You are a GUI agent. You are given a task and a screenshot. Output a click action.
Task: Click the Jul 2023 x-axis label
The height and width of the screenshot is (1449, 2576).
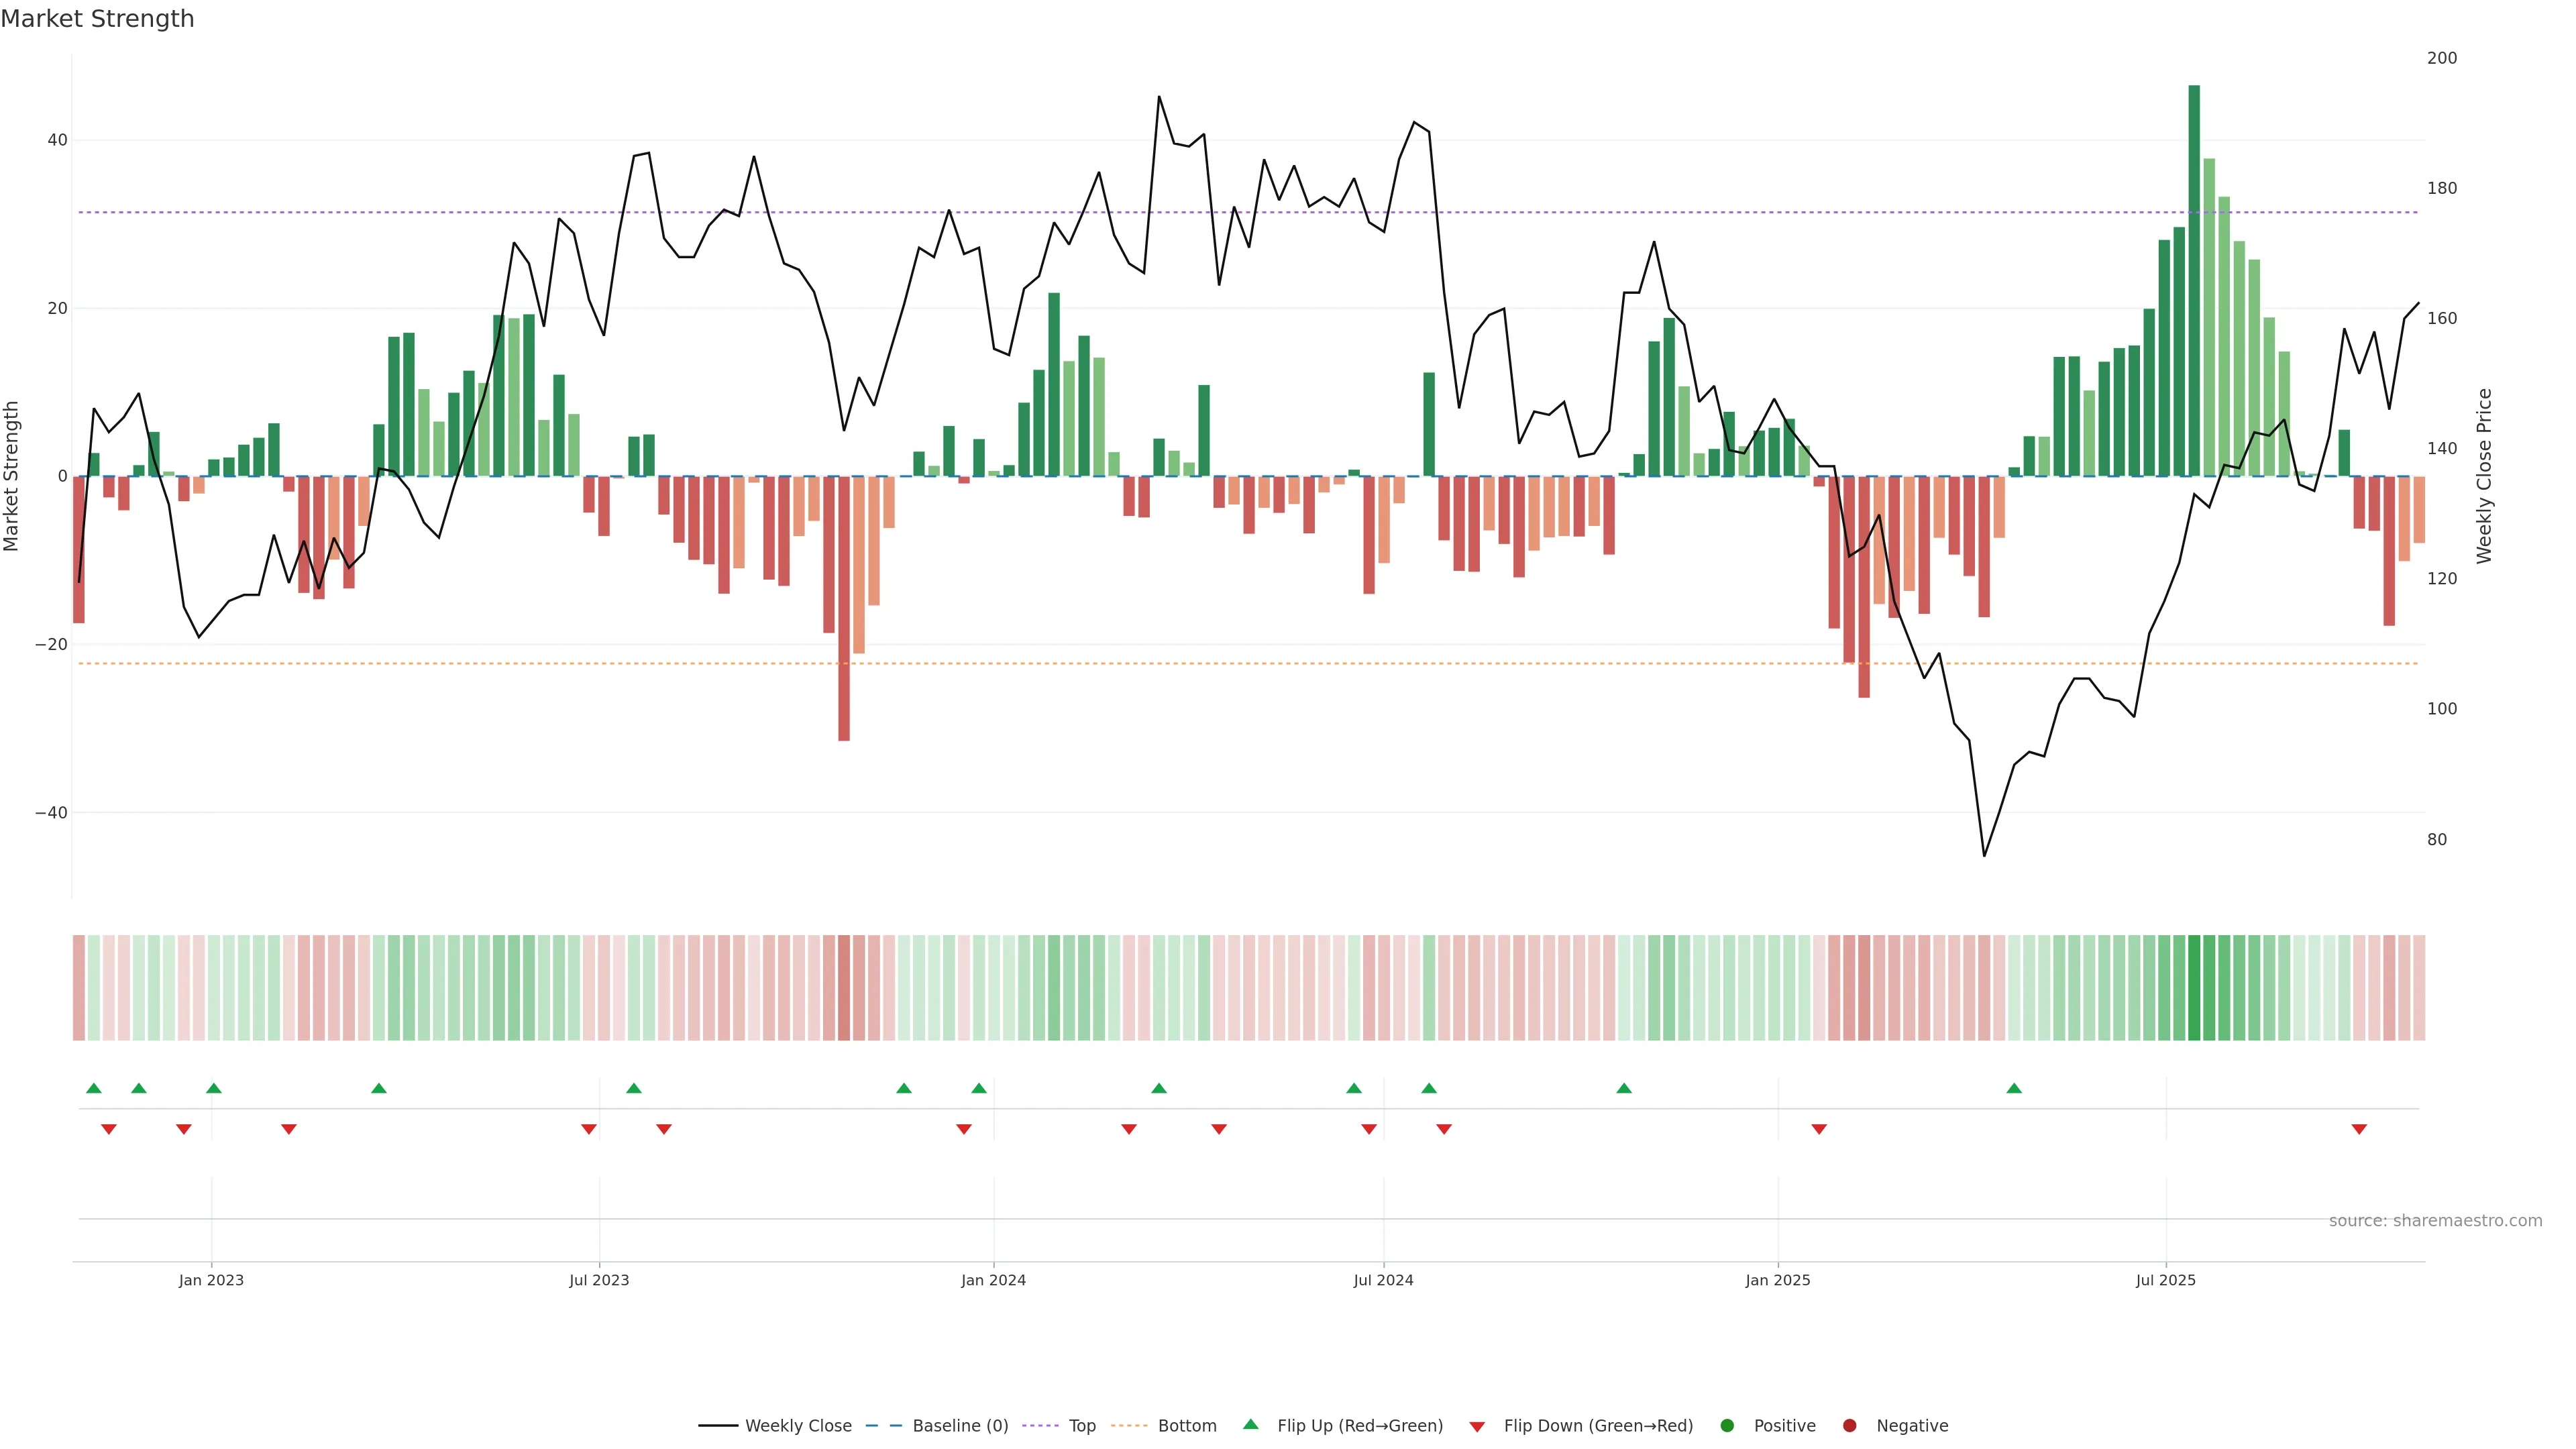[x=599, y=1280]
